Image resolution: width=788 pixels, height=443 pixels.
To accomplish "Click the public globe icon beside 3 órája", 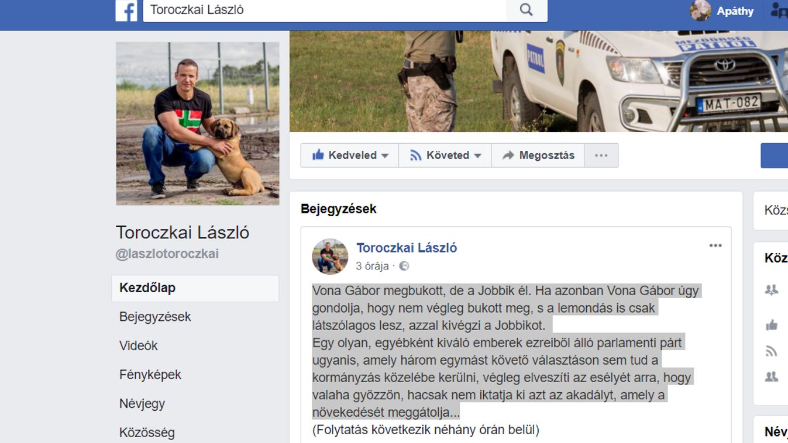I will tap(404, 266).
